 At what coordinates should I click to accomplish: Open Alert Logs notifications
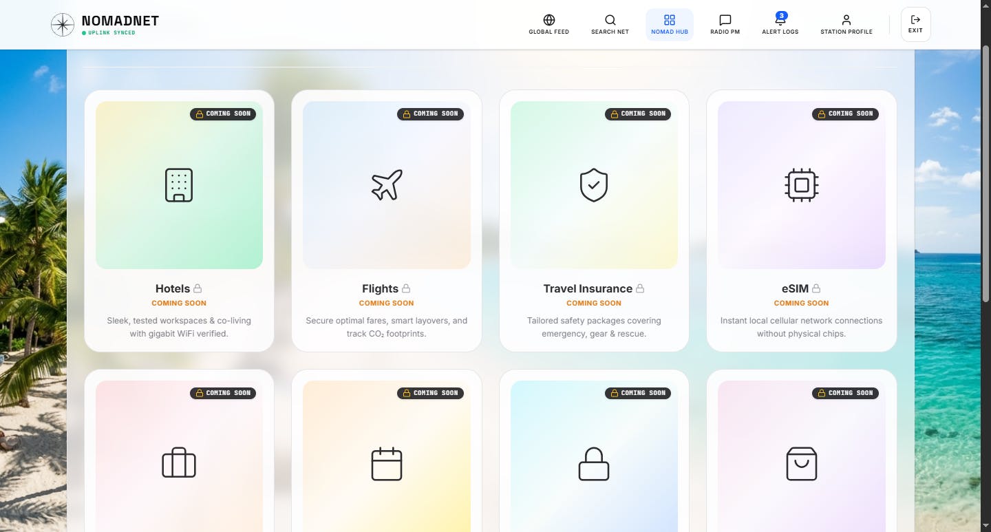coord(780,25)
